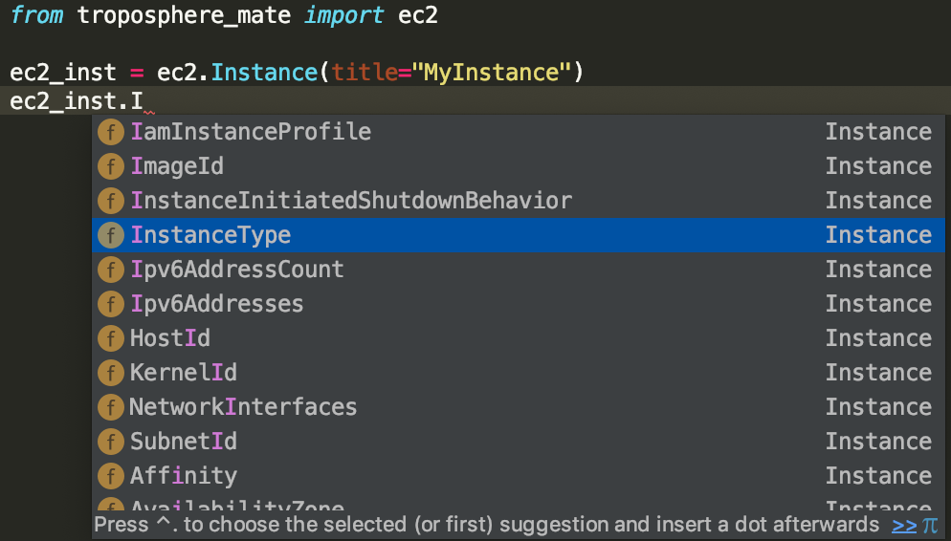The width and height of the screenshot is (951, 541).
Task: Click the field icon beside NetworkInterfaces
Action: click(111, 407)
